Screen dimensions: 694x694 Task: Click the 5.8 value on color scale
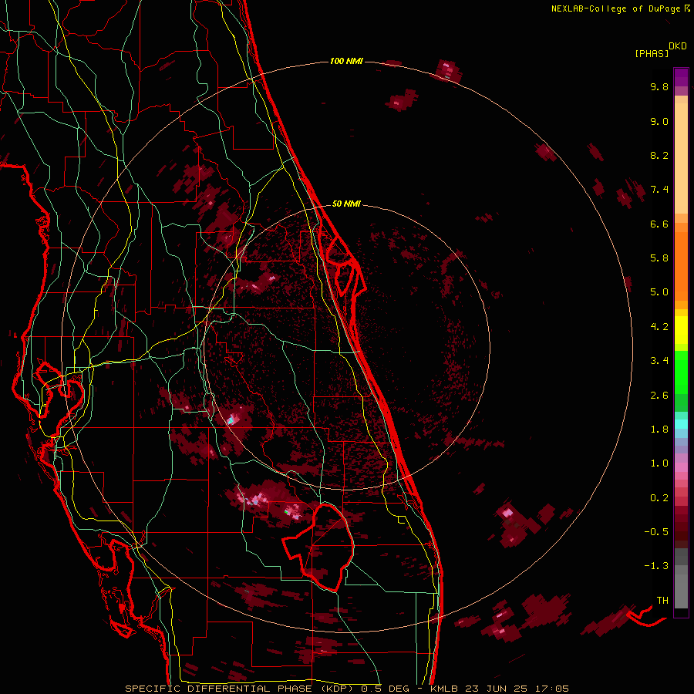(x=659, y=258)
